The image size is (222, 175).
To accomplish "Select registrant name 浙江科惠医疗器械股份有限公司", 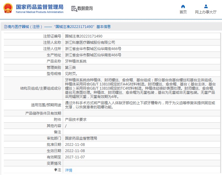I will point(90,43).
